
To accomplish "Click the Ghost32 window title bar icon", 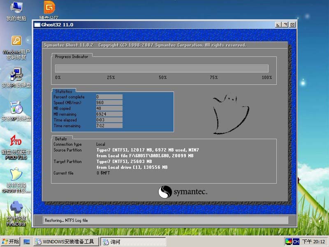I will (37, 25).
